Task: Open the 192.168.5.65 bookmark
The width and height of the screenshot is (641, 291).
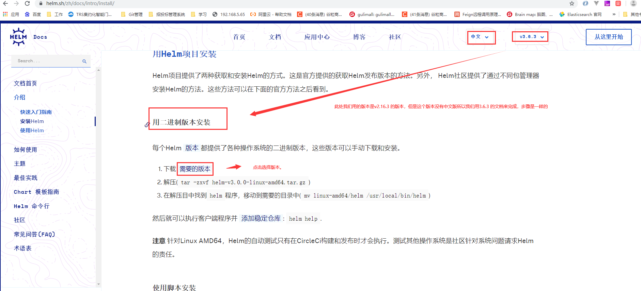Action: 229,14
